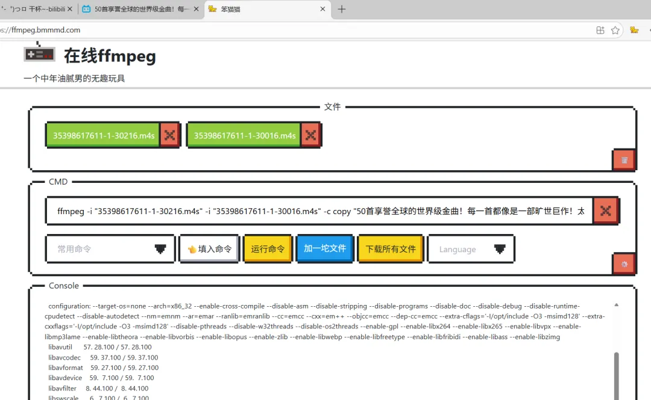This screenshot has height=400, width=651.
Task: Close the 50首享誉全球 browser tab
Action: (196, 8)
